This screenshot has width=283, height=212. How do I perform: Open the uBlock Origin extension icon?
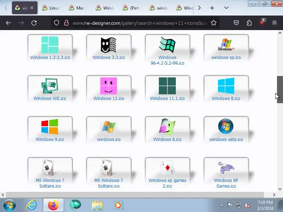point(262,22)
